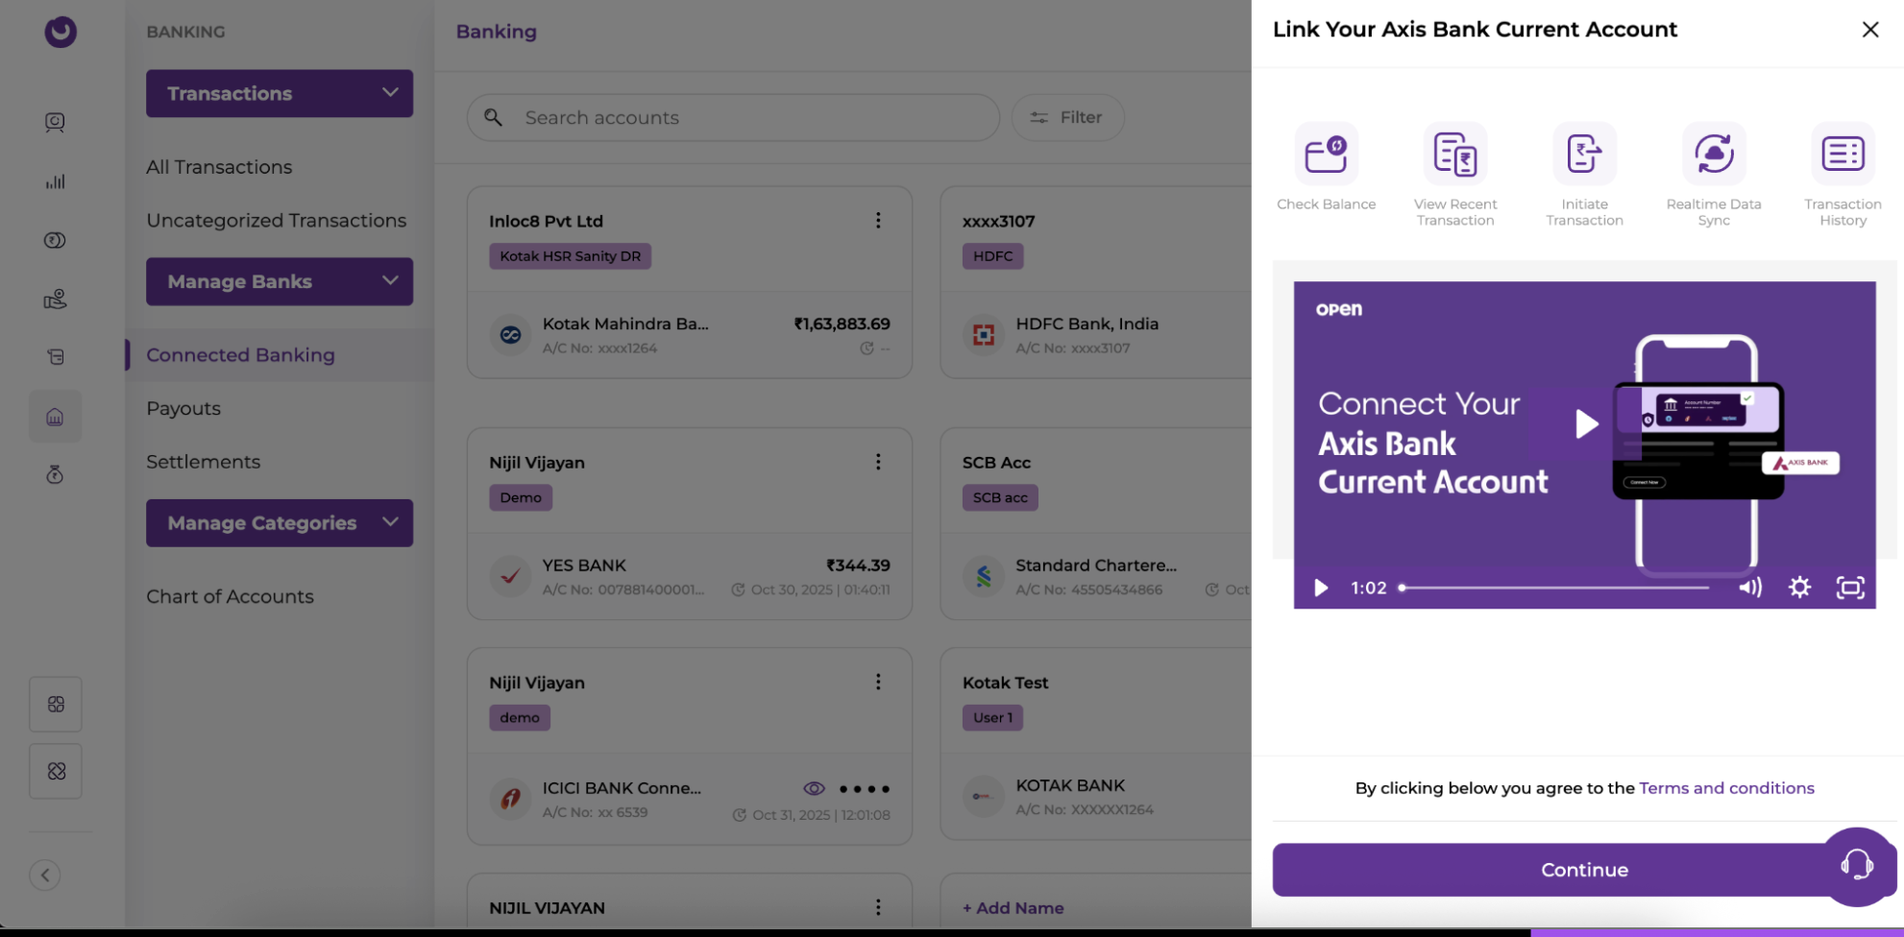
Task: Click the Kotak Mahindra bank logo
Action: click(x=511, y=335)
